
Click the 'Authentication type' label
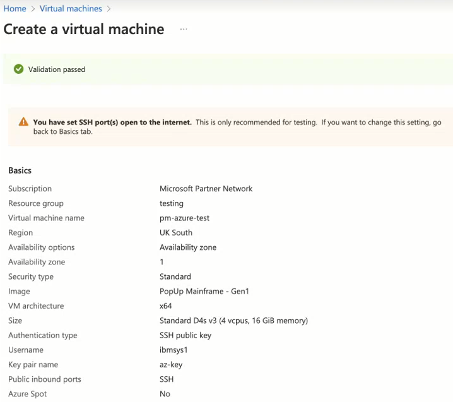[43, 335]
